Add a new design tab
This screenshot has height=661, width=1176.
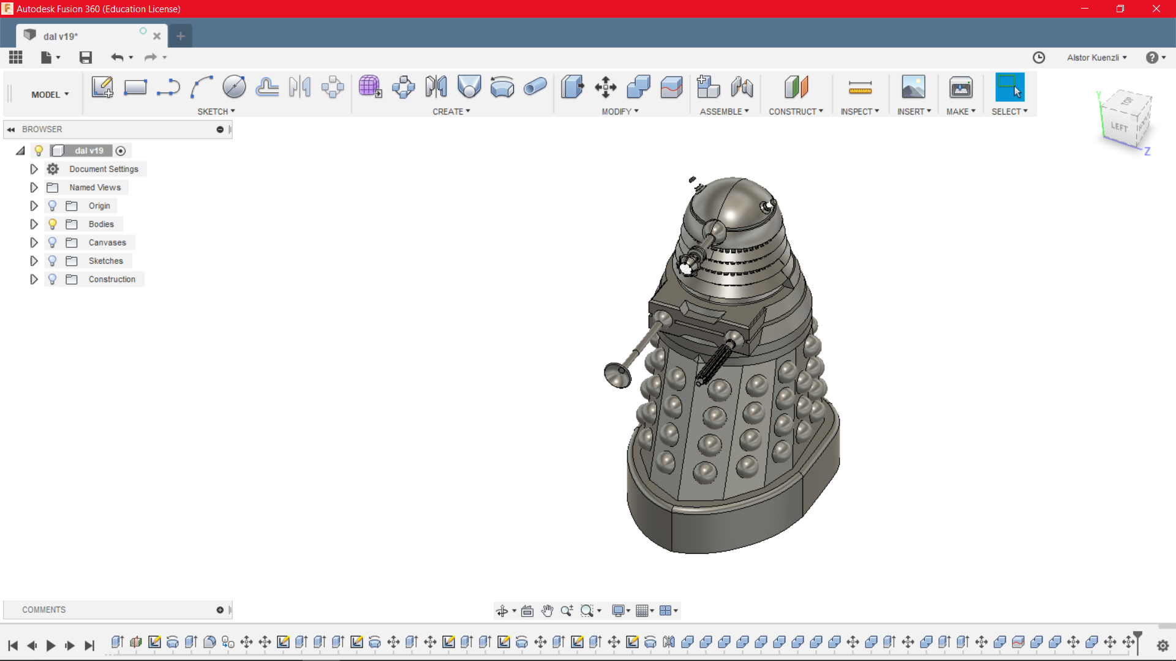pyautogui.click(x=180, y=36)
